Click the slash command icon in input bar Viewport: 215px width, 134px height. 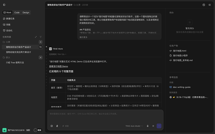pyautogui.click(x=52, y=126)
